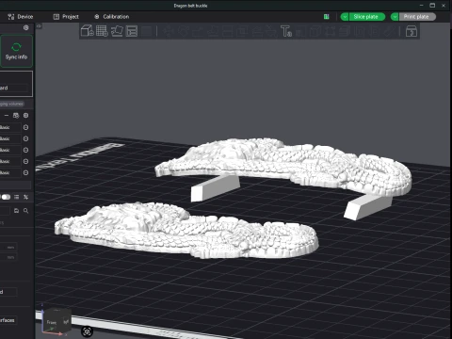Maximize the Bambu Studio window
The width and height of the screenshot is (452, 339).
pos(432,6)
